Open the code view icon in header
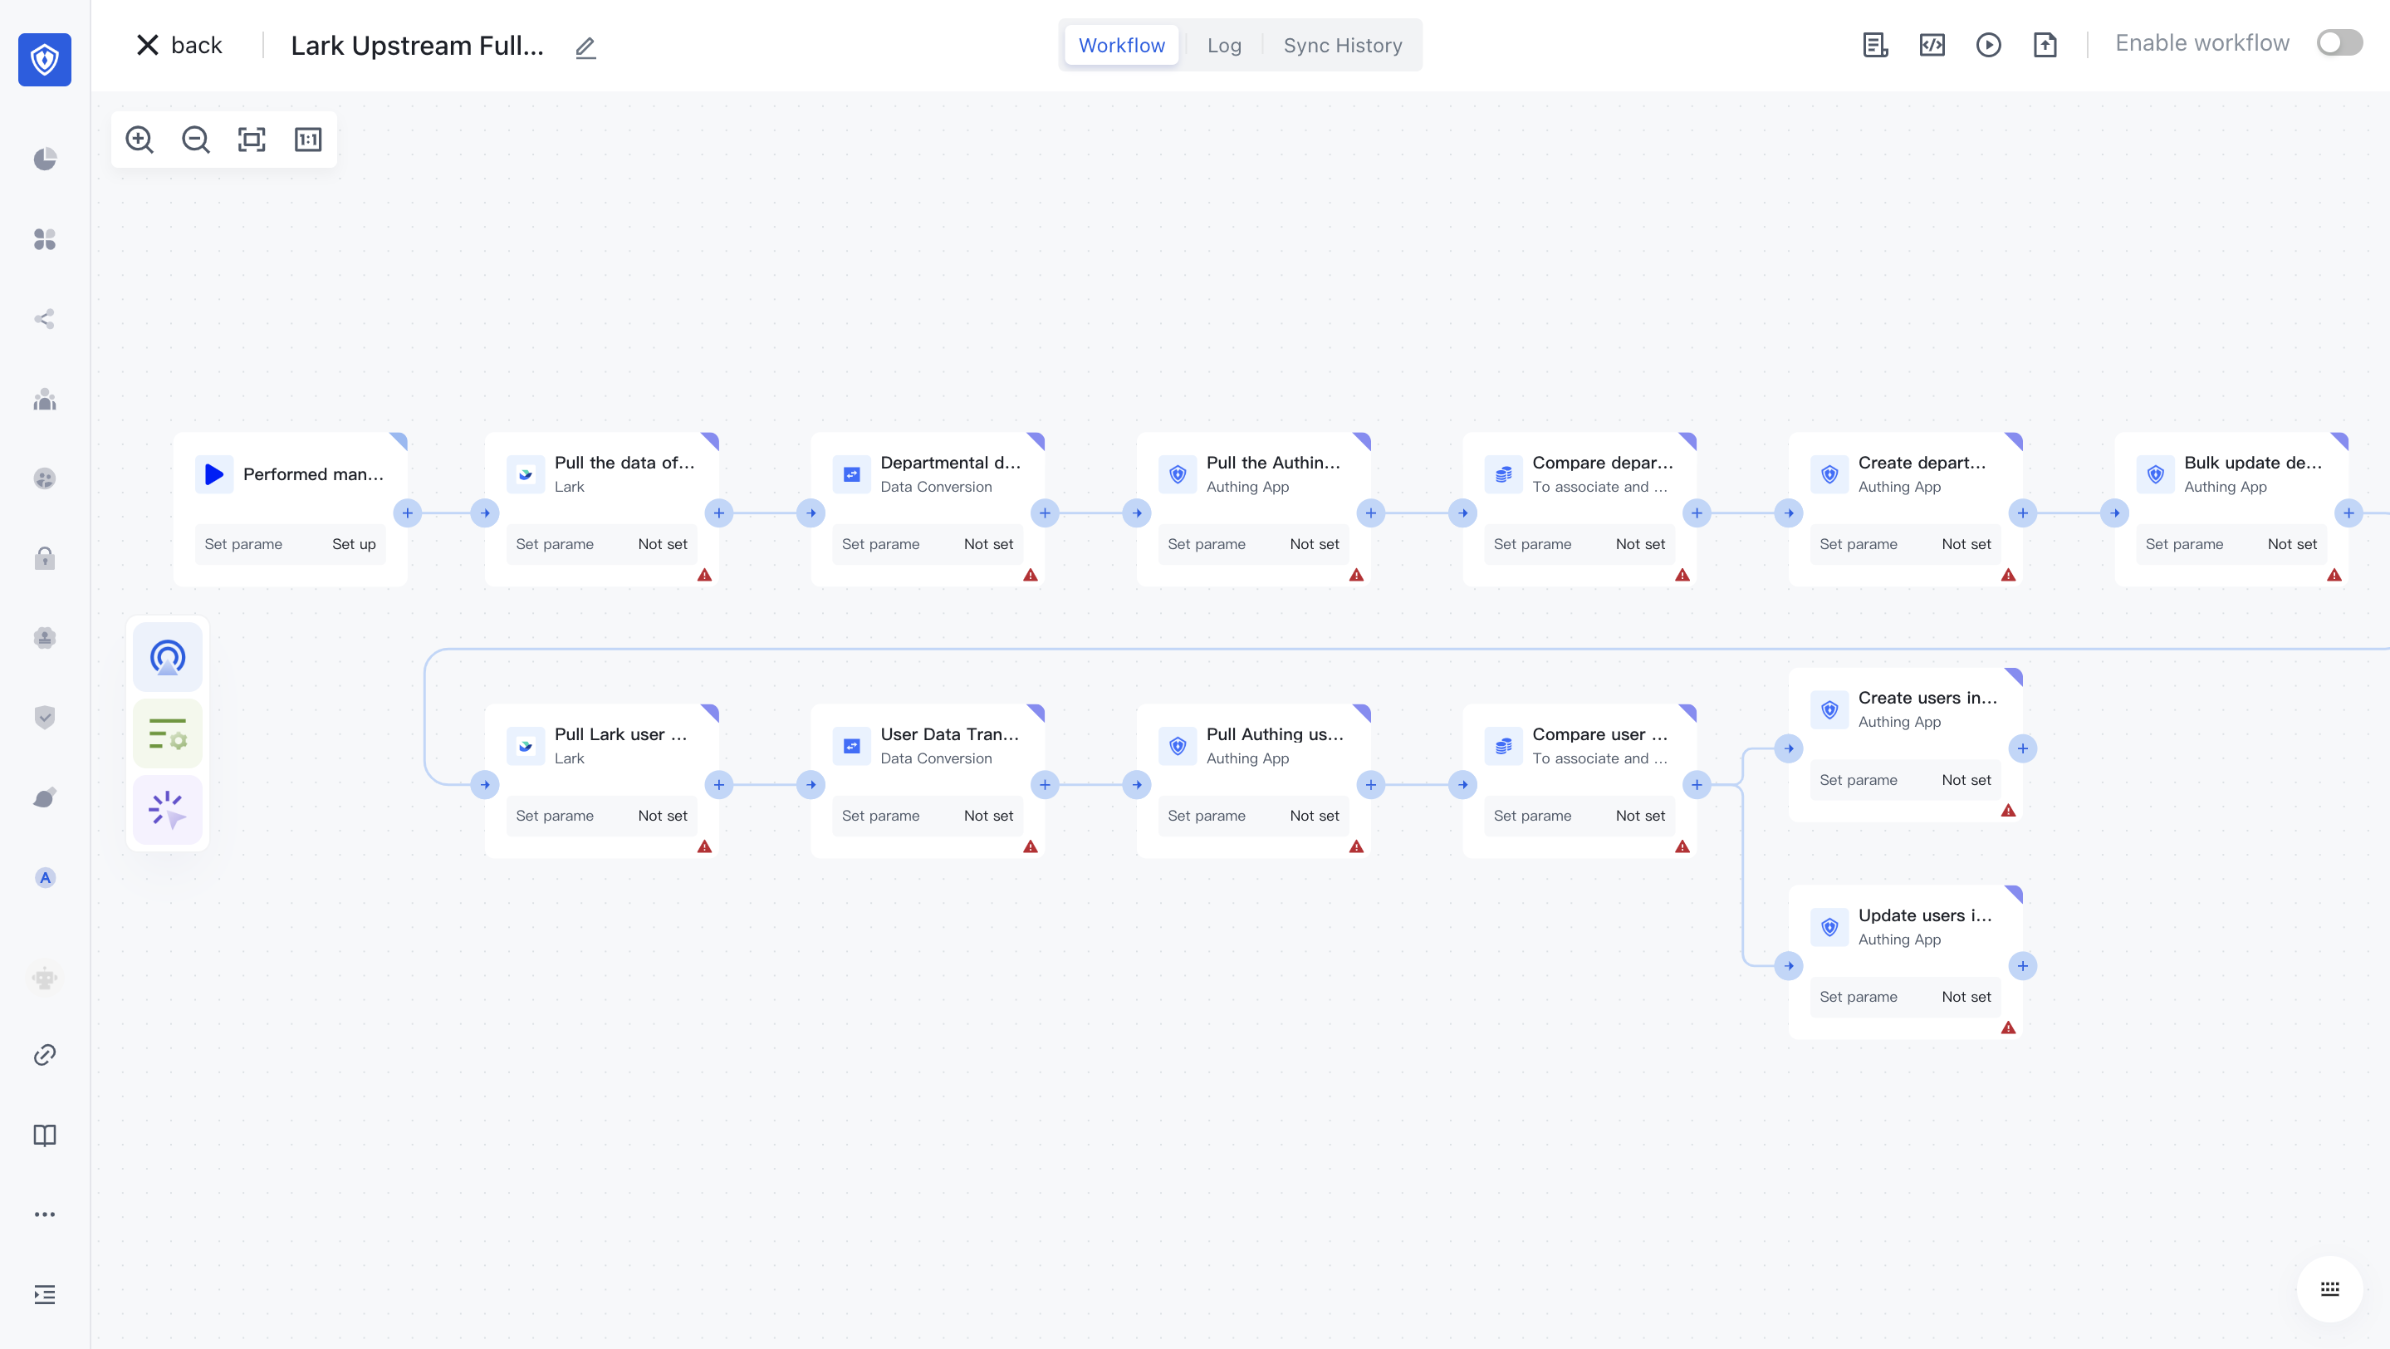Viewport: 2390px width, 1349px height. (1932, 45)
